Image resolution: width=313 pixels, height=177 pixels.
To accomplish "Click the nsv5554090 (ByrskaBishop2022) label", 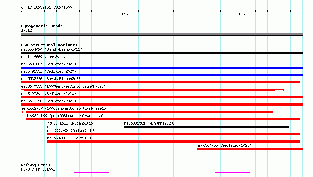I will tap(52, 49).
